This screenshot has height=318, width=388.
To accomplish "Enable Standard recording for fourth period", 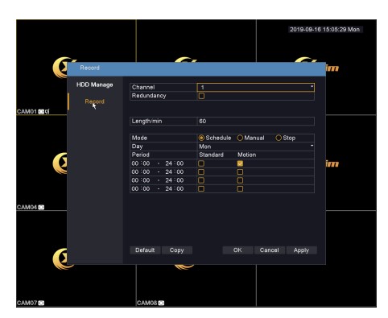I will pos(201,189).
